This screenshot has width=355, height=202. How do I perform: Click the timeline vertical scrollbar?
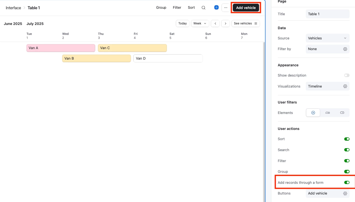264,122
